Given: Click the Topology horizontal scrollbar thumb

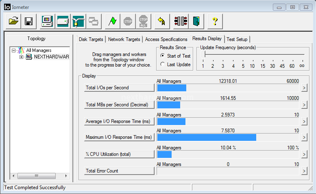Looking at the screenshot, I should 37,176.
